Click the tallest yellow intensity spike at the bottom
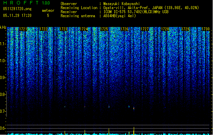The width and height of the screenshot is (213, 135). point(134,131)
